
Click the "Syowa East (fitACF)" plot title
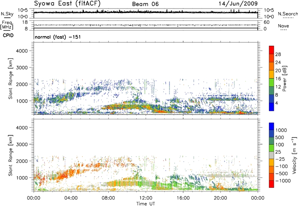point(67,3)
